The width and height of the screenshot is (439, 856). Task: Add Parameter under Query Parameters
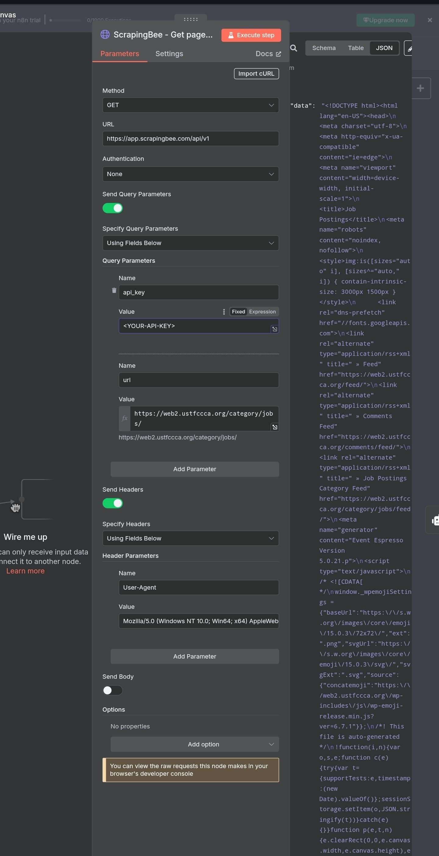(x=195, y=469)
